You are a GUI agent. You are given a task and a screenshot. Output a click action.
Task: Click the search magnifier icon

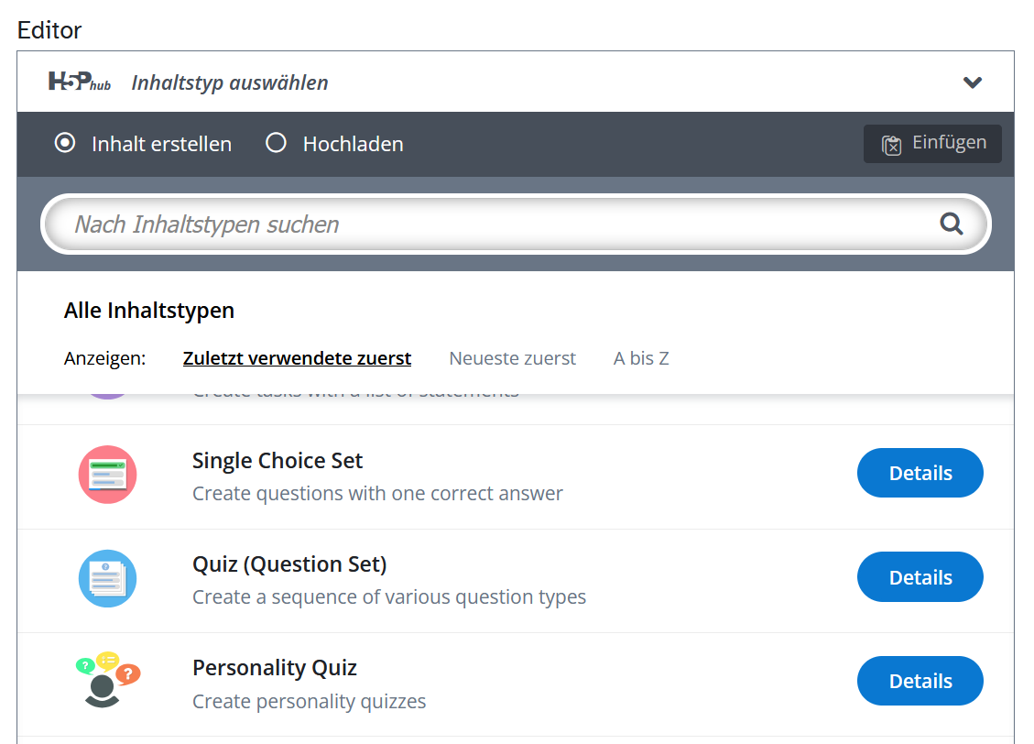[x=952, y=224]
